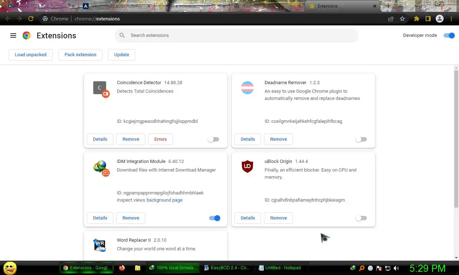Open the folder icon in the taskbar

(x=137, y=268)
